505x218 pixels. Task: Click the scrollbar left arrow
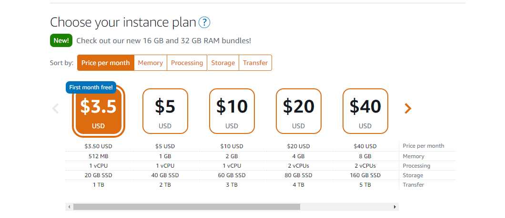pos(69,207)
